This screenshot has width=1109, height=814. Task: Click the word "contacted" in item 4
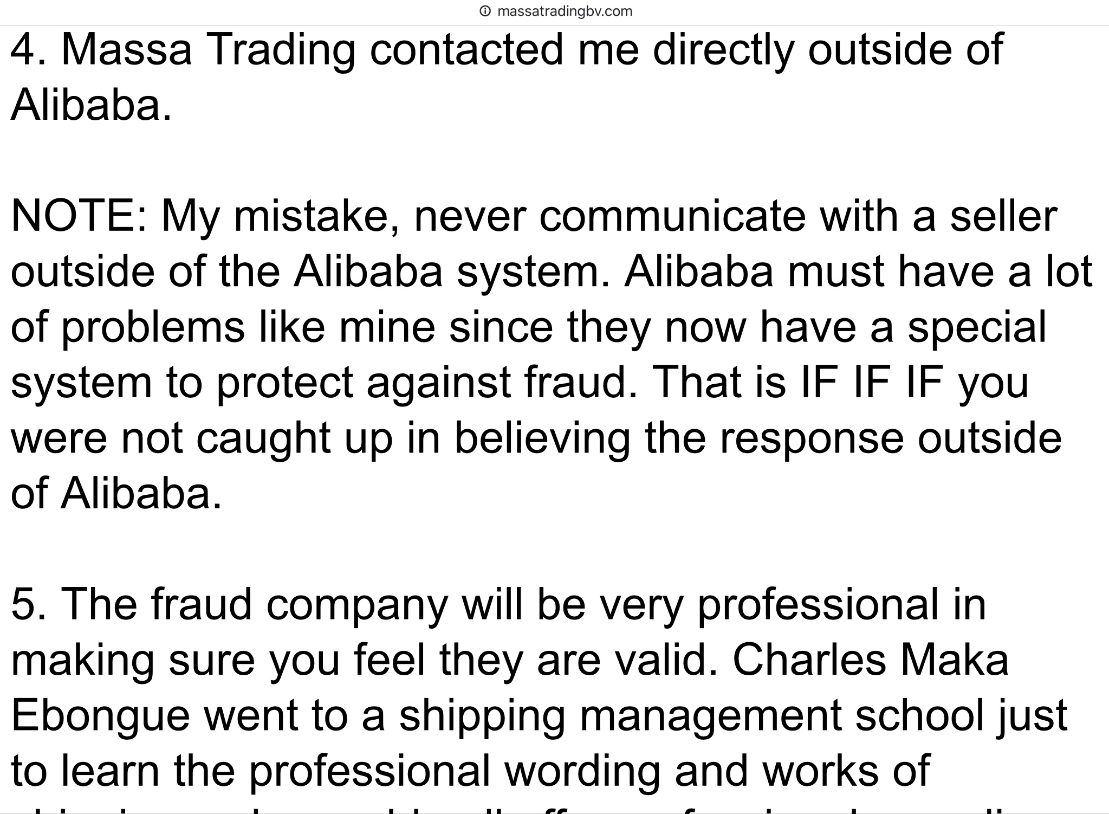point(466,49)
